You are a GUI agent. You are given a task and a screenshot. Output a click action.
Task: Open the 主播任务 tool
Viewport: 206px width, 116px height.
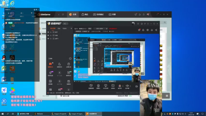click(68, 65)
